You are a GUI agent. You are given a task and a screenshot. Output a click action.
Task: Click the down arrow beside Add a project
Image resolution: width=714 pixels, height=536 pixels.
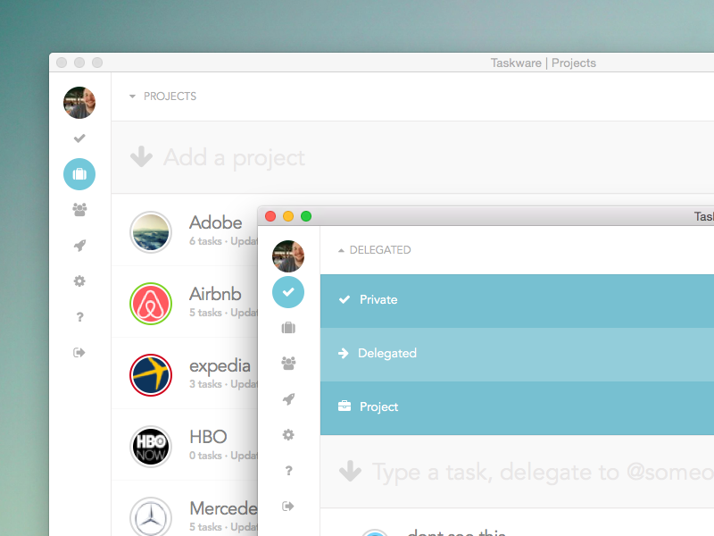tap(141, 157)
